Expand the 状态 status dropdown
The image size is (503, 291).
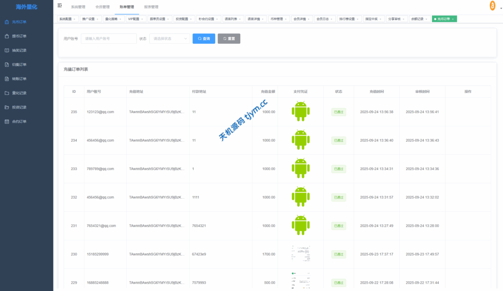169,38
